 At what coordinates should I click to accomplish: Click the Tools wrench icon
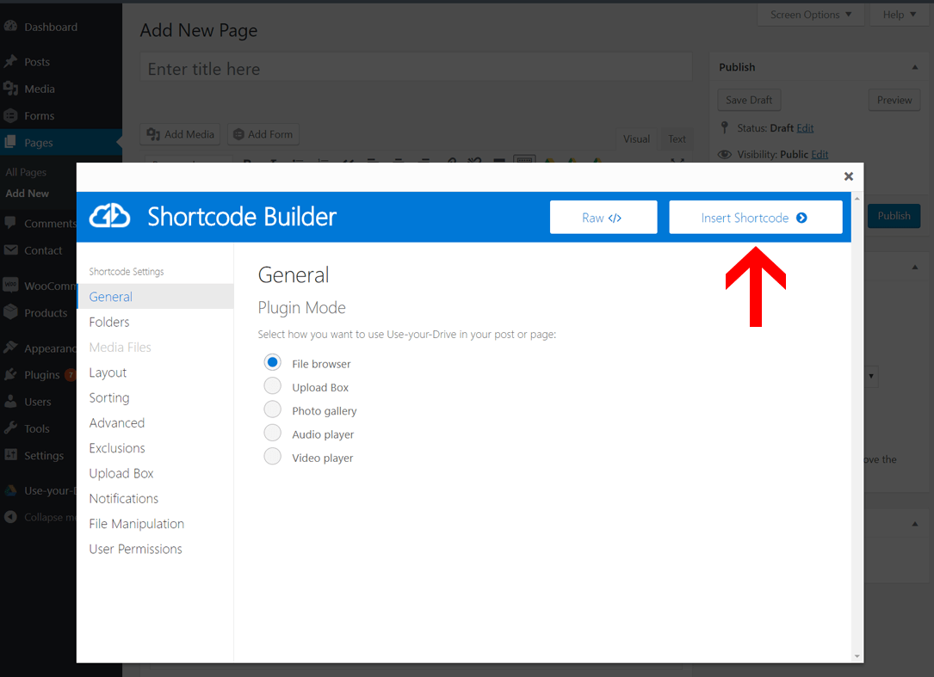(x=10, y=428)
